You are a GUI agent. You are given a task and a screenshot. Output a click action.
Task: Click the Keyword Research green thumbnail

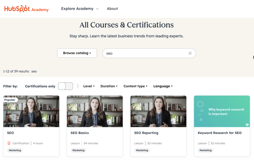(222, 111)
